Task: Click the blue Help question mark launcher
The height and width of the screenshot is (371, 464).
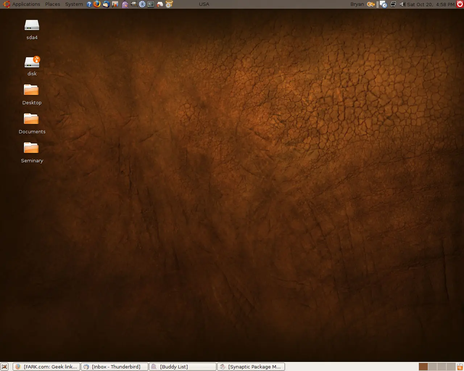Action: coord(89,4)
